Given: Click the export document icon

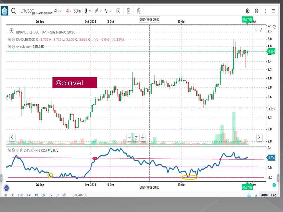Looking at the screenshot, I should coord(129,11).
